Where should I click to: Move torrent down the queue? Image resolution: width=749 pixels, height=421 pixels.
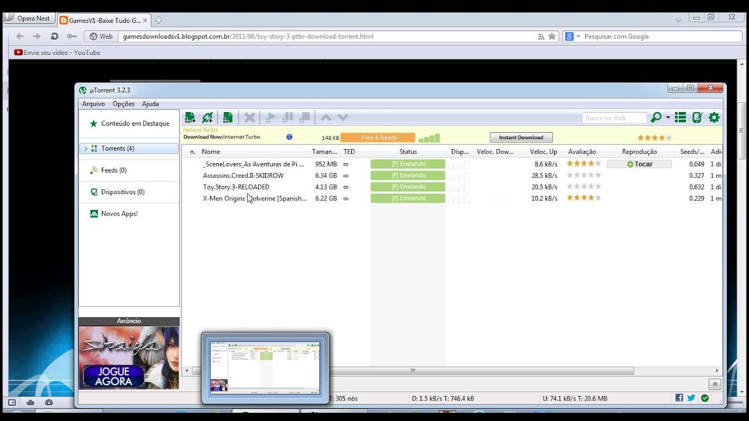coord(343,118)
